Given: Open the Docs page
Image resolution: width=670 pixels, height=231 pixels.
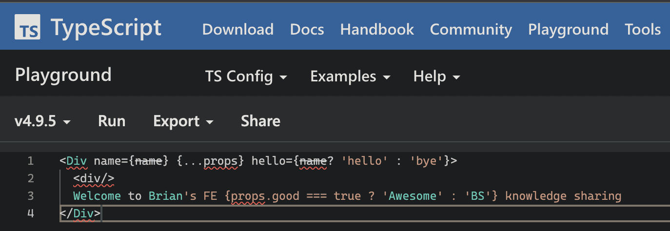Looking at the screenshot, I should [x=307, y=29].
